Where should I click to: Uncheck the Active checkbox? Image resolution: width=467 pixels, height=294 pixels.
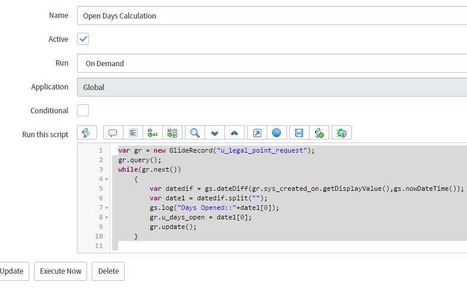[83, 39]
